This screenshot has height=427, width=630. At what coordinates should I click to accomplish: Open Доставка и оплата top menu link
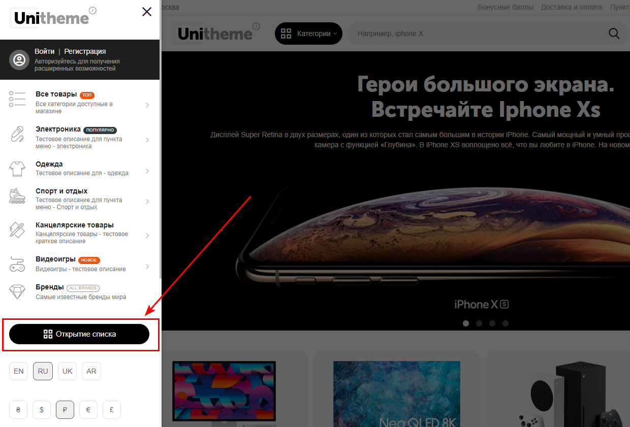pyautogui.click(x=572, y=7)
